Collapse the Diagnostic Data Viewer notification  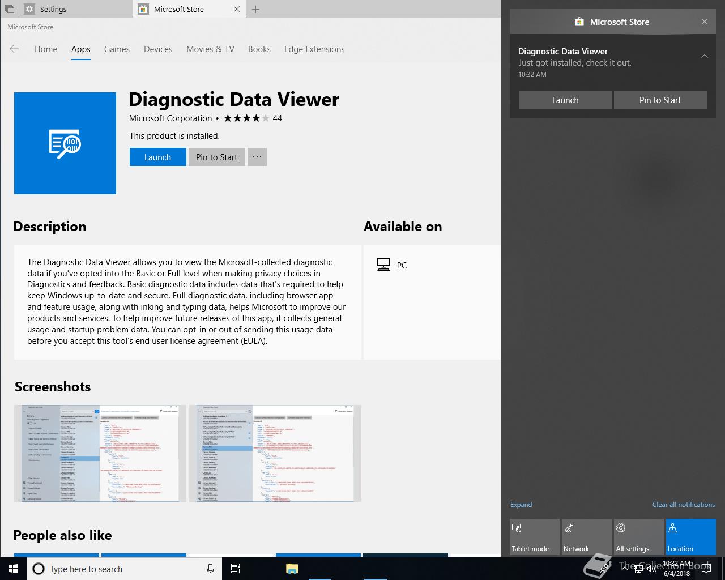pyautogui.click(x=705, y=56)
